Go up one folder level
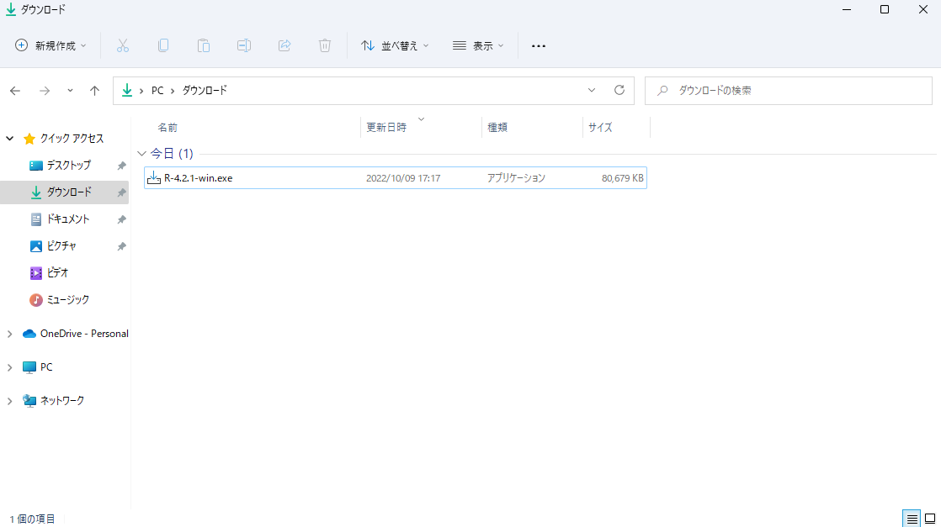 94,91
